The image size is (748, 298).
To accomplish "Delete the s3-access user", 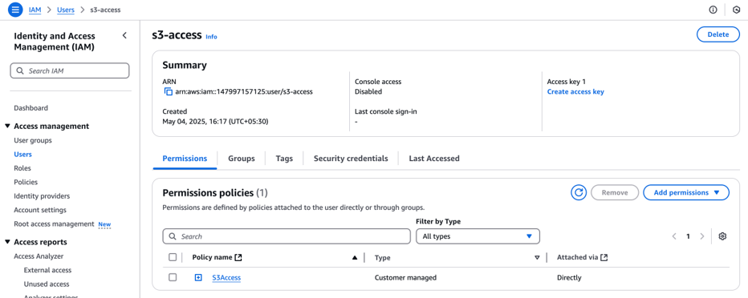I will (718, 34).
